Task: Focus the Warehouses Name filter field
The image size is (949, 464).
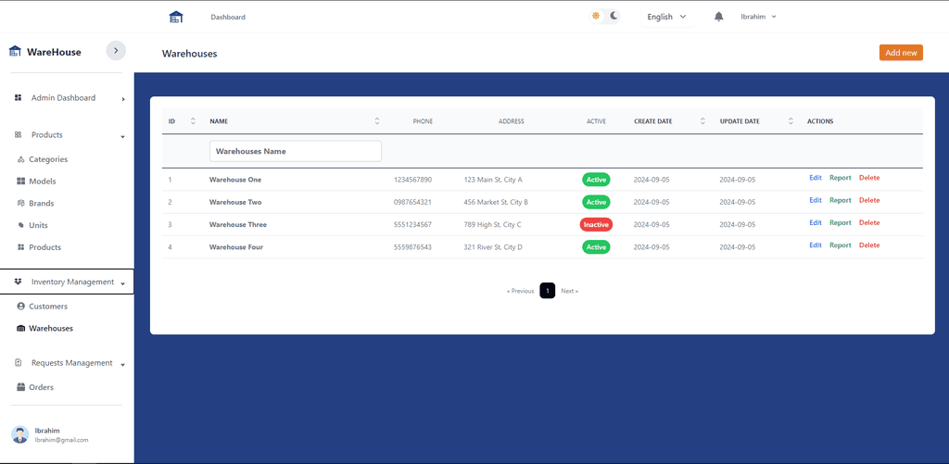Action: click(x=296, y=151)
